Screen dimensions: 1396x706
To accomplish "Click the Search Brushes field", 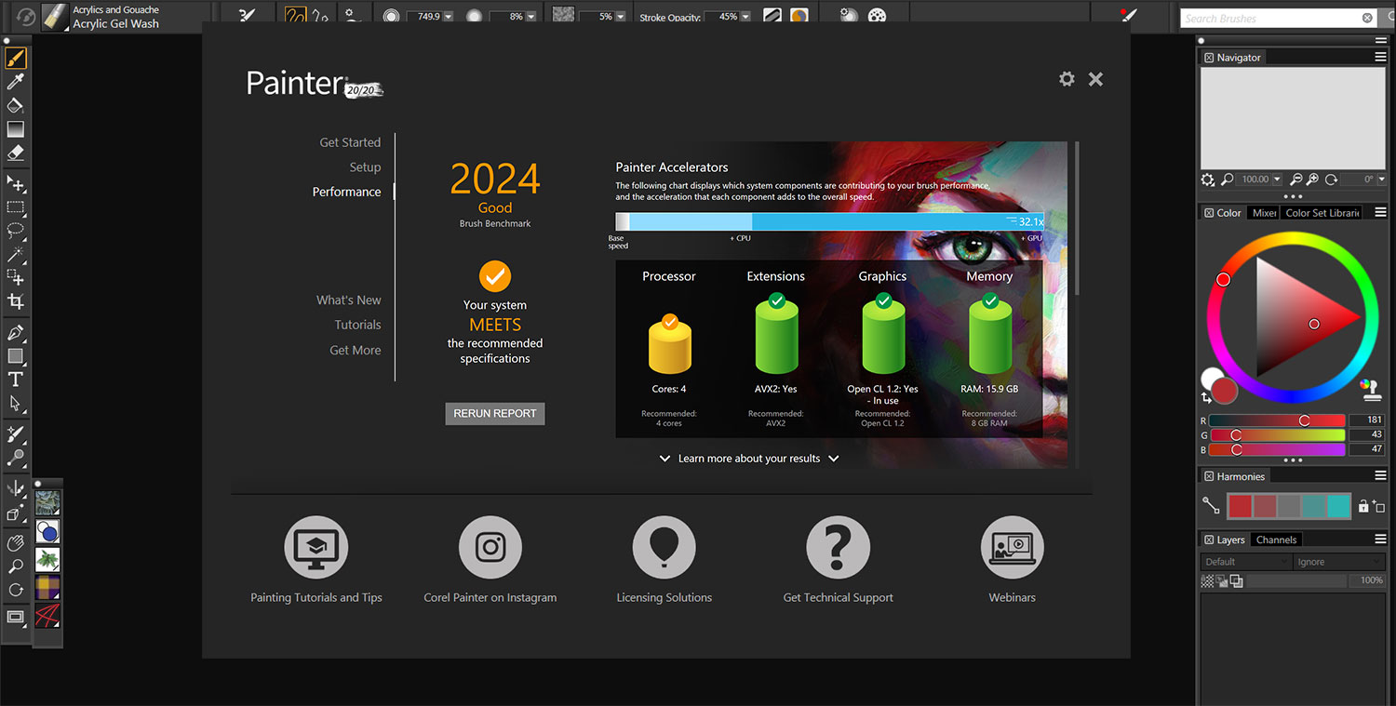I will pyautogui.click(x=1278, y=18).
